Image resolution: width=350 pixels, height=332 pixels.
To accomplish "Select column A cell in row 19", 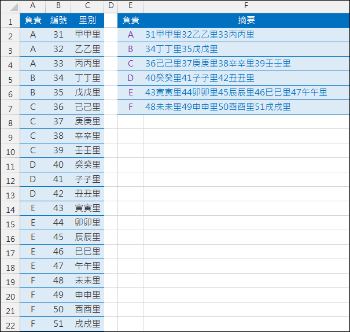I will 33,281.
